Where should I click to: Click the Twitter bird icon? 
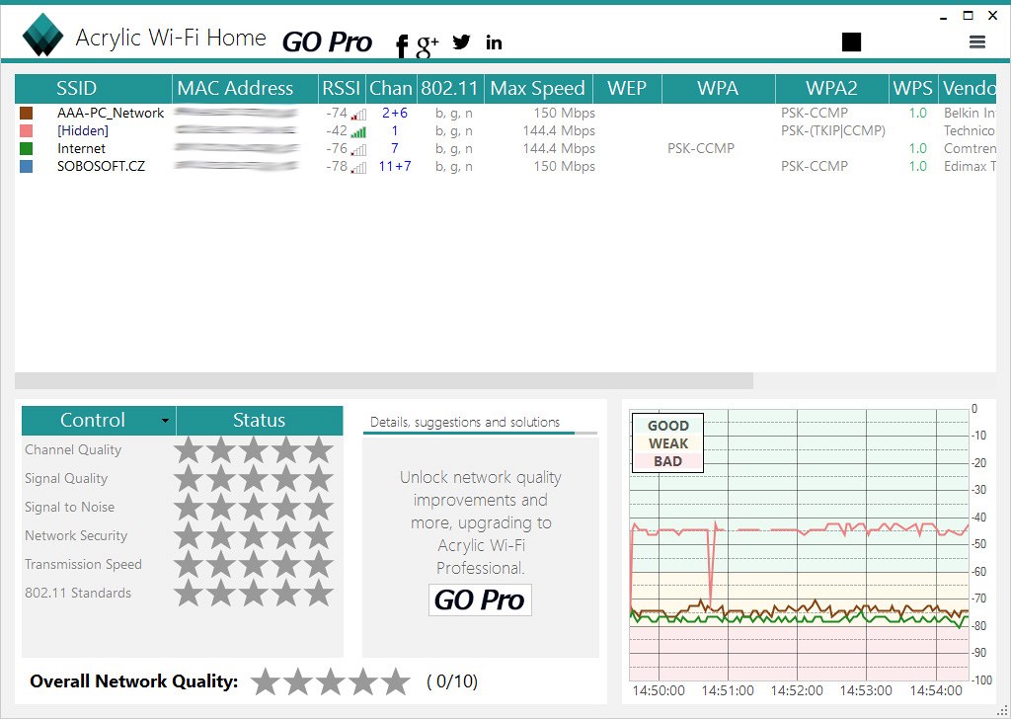coord(461,41)
